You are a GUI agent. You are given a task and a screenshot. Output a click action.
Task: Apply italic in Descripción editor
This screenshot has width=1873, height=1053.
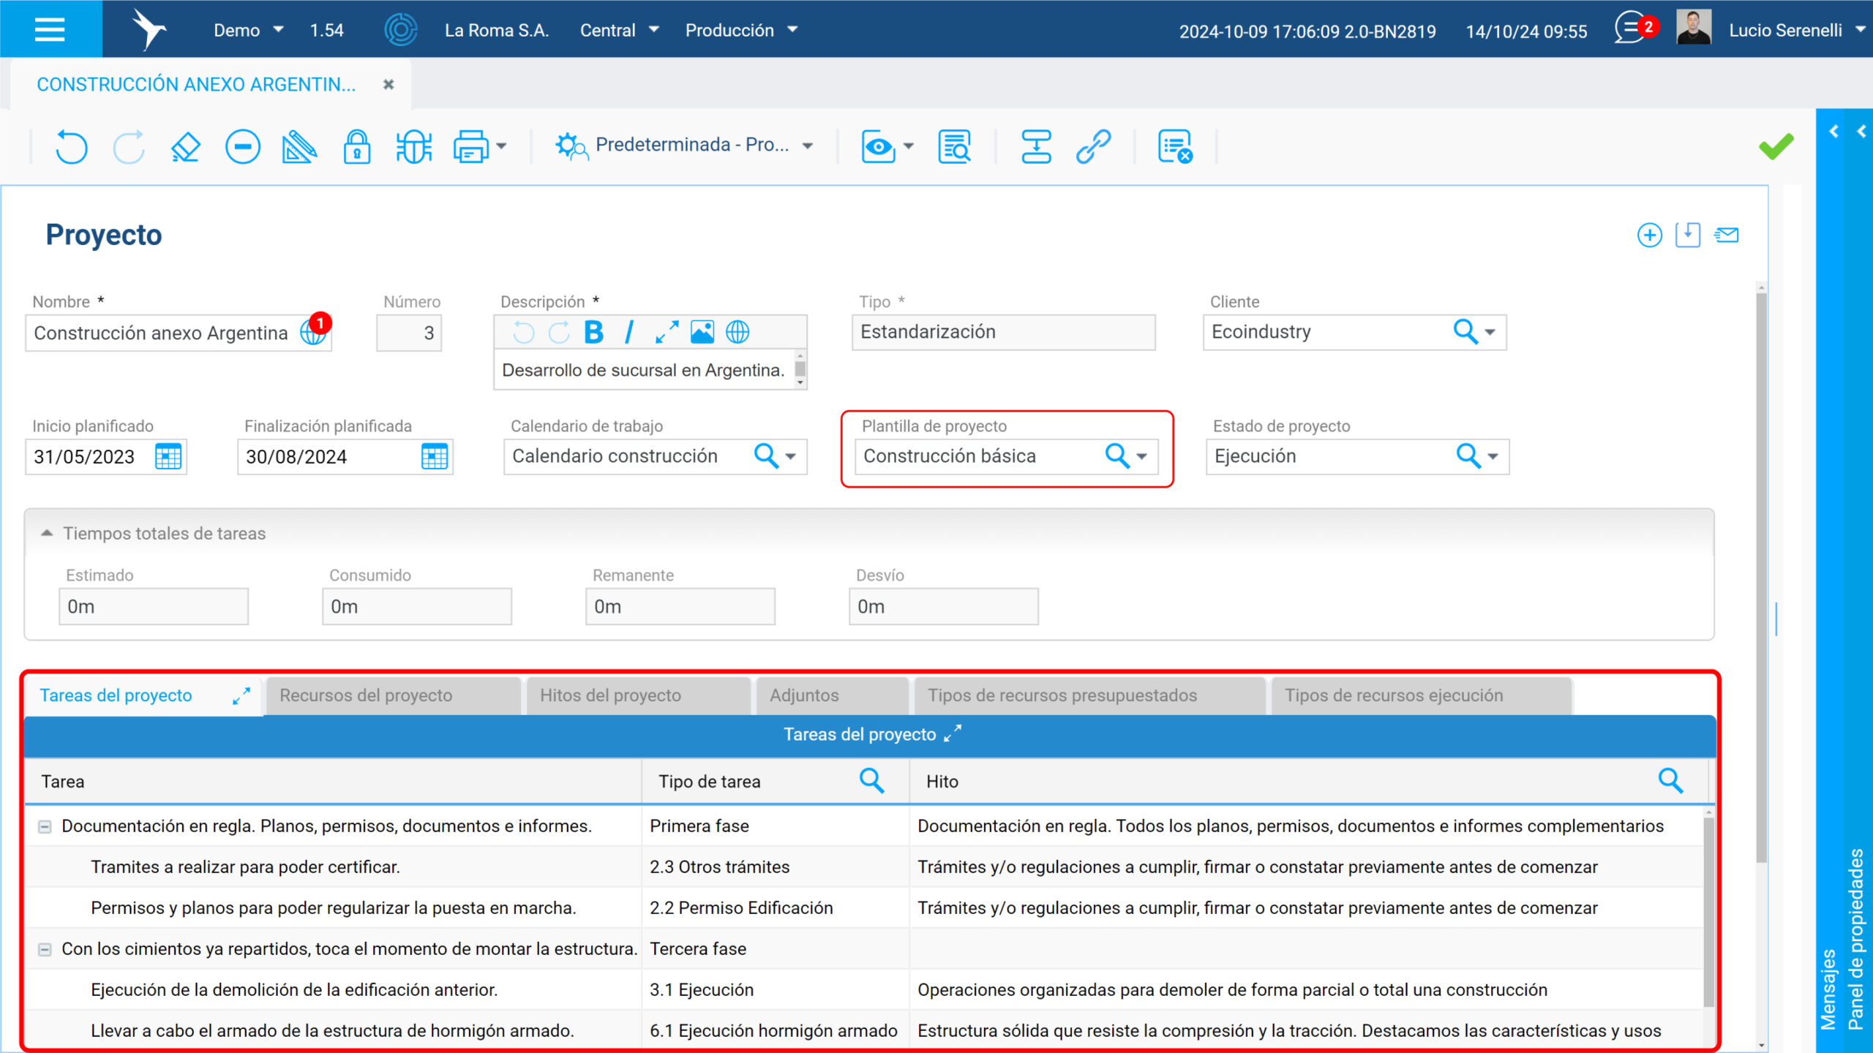628,332
